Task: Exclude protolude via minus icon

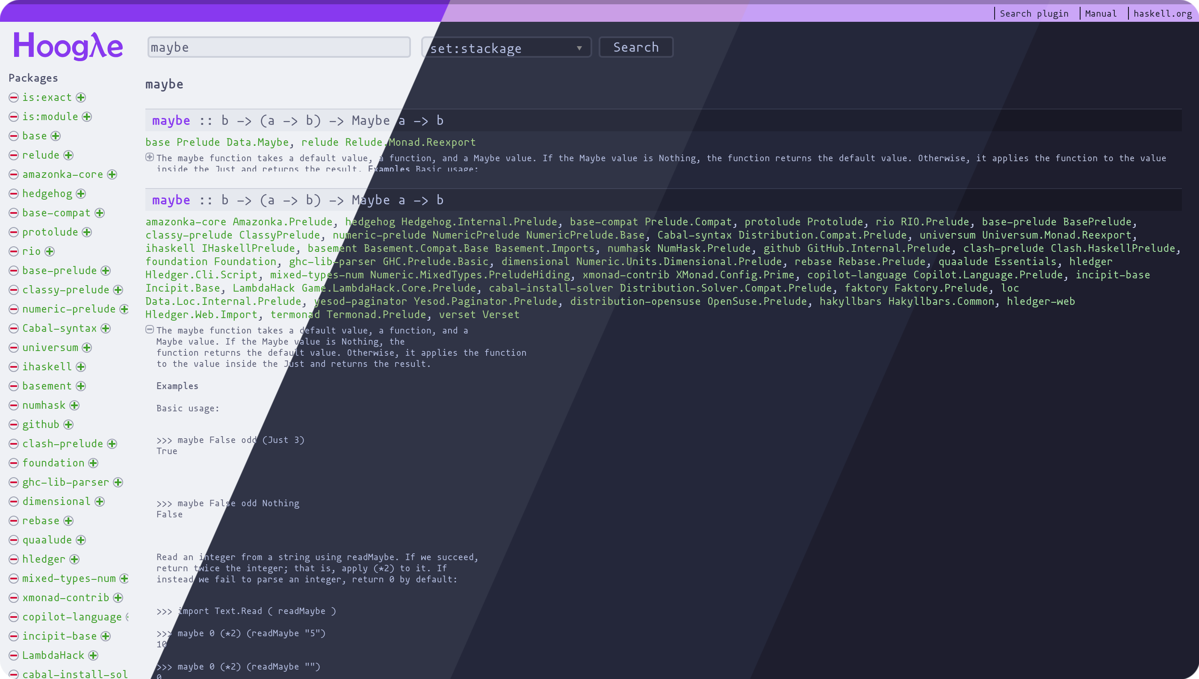Action: [x=14, y=232]
